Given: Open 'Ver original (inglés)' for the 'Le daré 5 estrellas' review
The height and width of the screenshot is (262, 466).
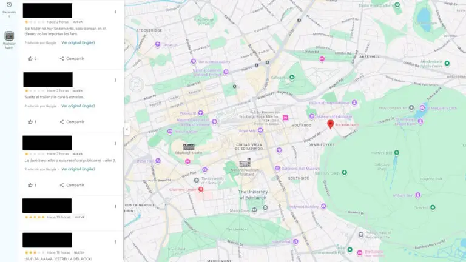Looking at the screenshot, I should point(78,169).
